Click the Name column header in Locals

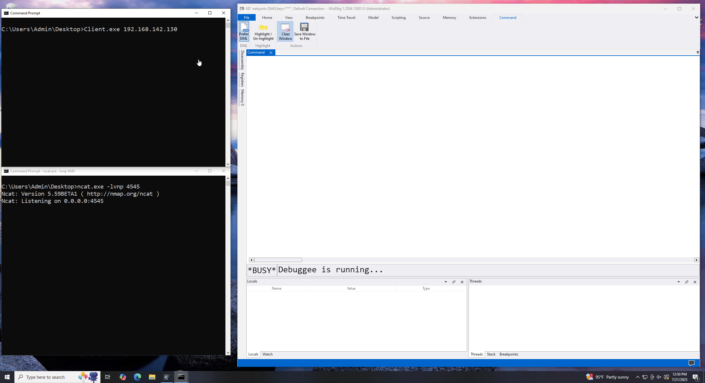(277, 288)
